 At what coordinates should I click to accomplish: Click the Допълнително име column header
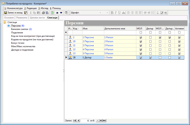click(120, 28)
